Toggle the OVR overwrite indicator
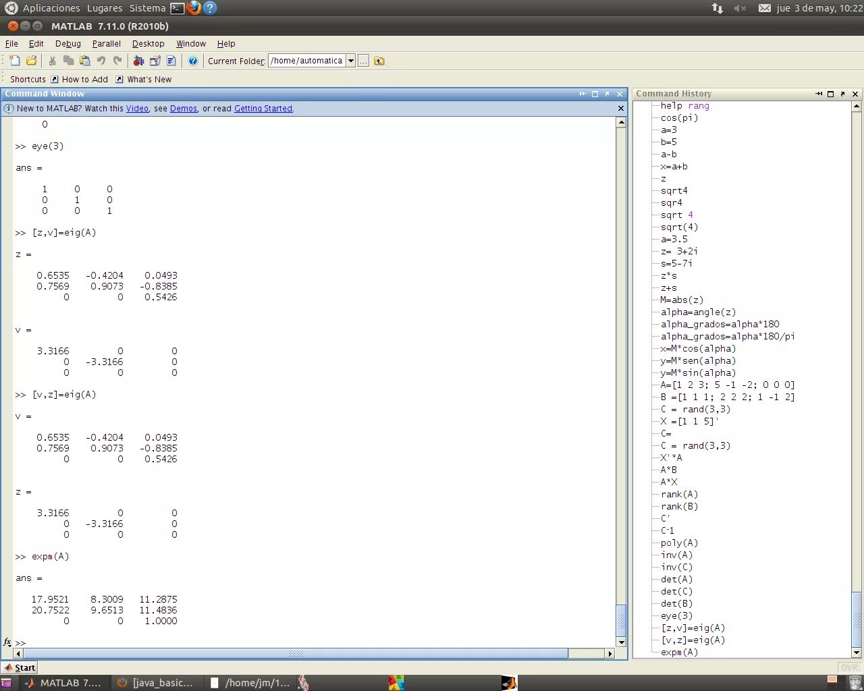The image size is (864, 691). [848, 667]
